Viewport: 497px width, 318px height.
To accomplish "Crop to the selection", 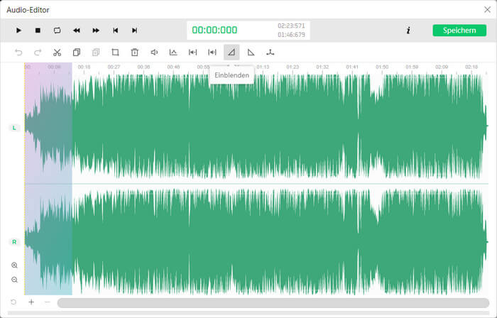I will [x=115, y=53].
